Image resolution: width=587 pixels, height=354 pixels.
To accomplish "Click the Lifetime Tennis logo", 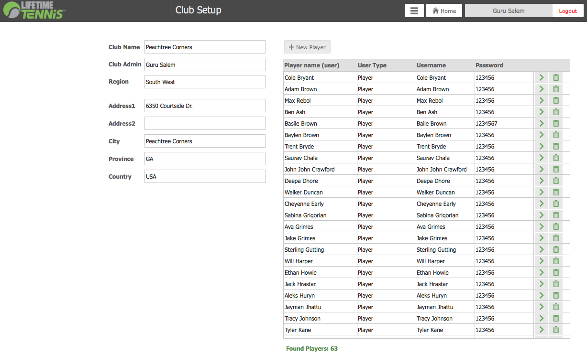I will coord(34,10).
